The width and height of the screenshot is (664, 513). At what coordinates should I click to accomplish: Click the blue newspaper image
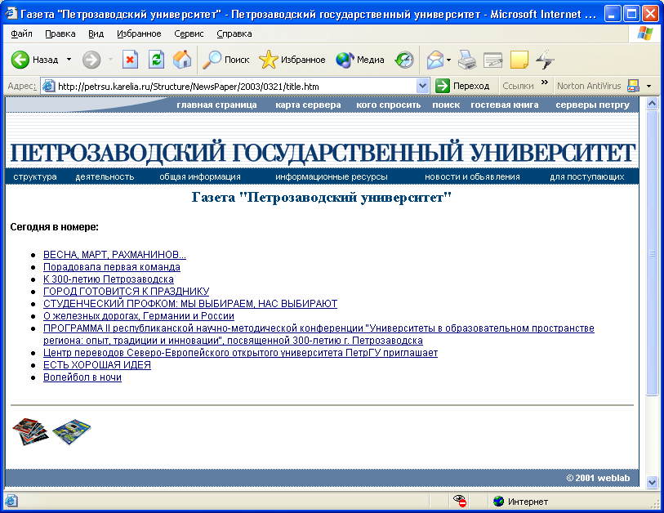click(72, 431)
